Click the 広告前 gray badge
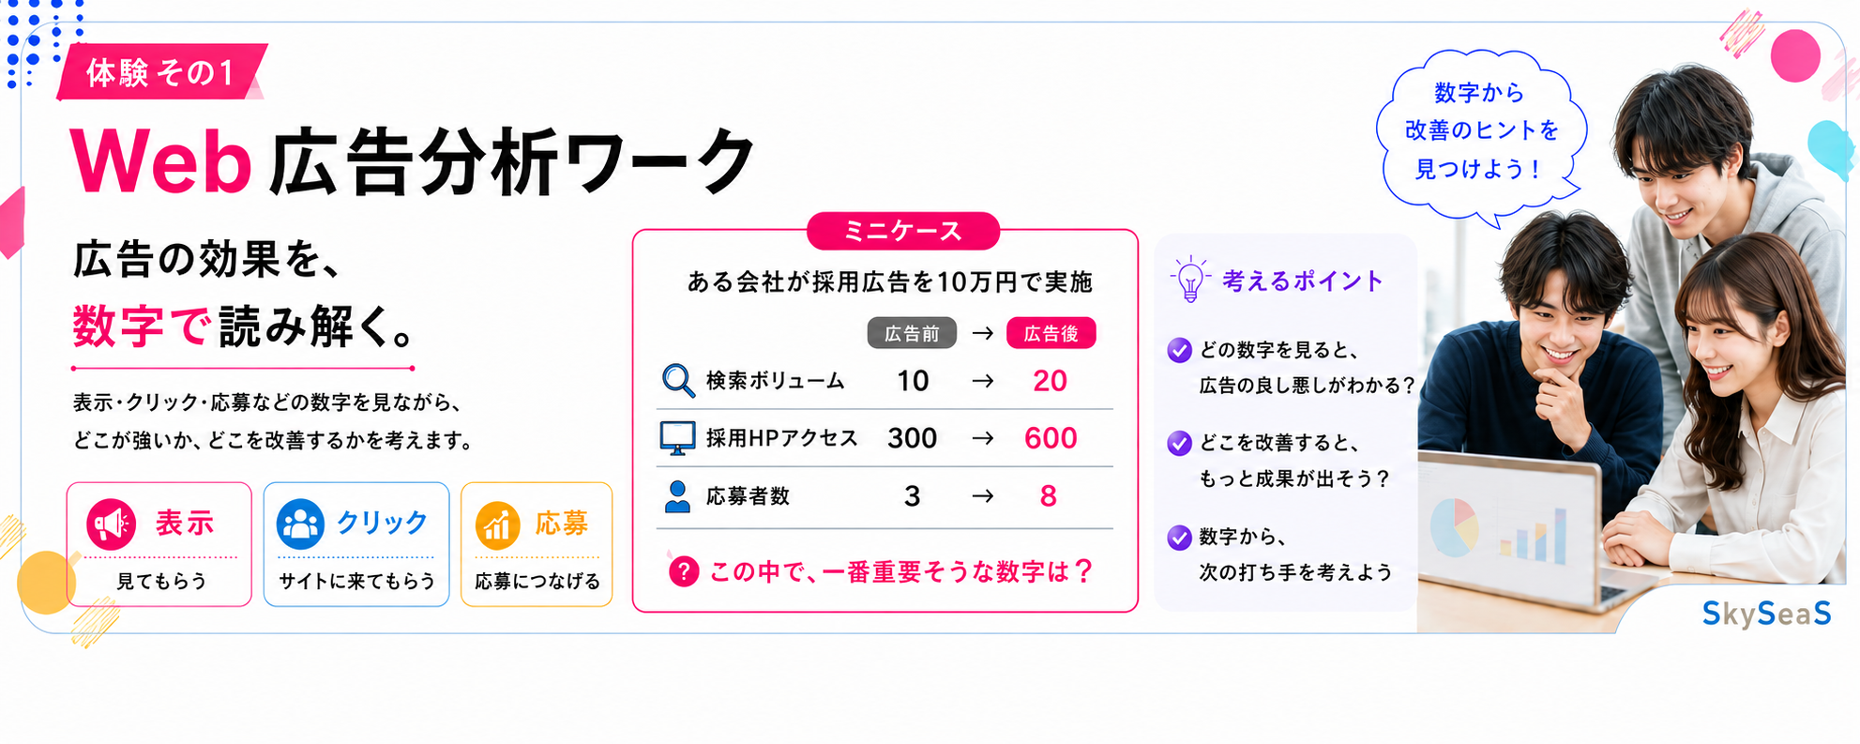Screen dimensions: 1860x744 912,333
